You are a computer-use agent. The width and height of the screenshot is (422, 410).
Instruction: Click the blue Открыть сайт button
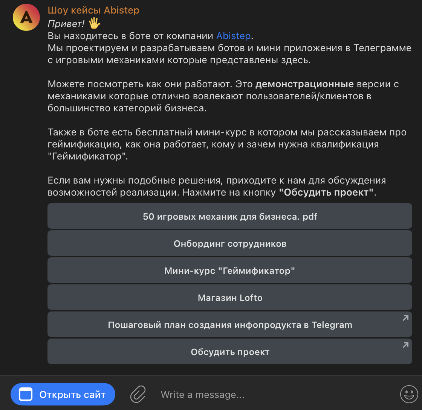(x=63, y=395)
